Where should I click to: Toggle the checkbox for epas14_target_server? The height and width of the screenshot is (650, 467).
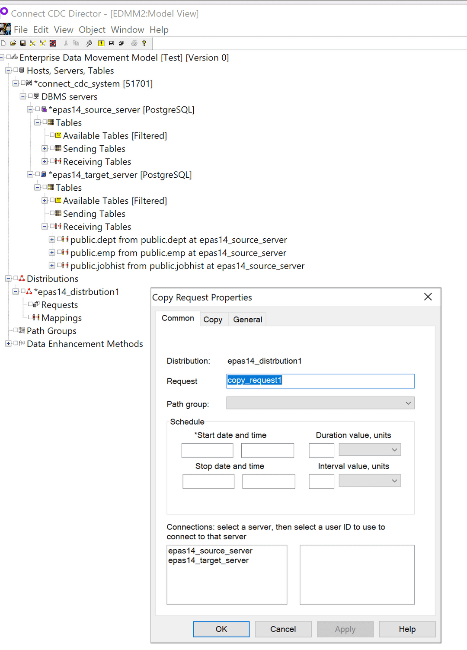coord(38,174)
